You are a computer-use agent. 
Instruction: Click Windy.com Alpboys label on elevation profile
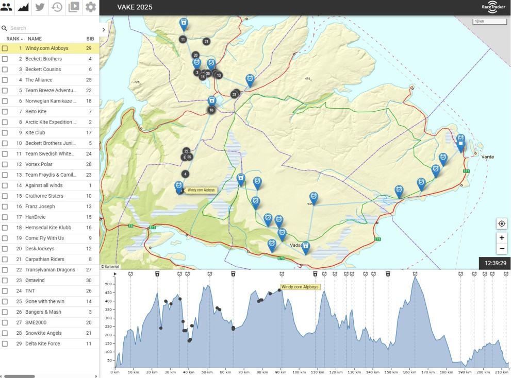(300, 287)
